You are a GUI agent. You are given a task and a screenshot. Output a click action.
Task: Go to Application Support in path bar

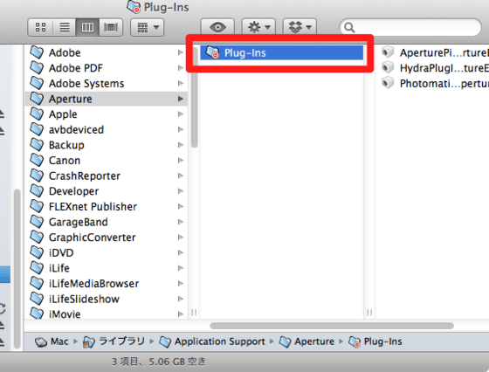pyautogui.click(x=212, y=341)
